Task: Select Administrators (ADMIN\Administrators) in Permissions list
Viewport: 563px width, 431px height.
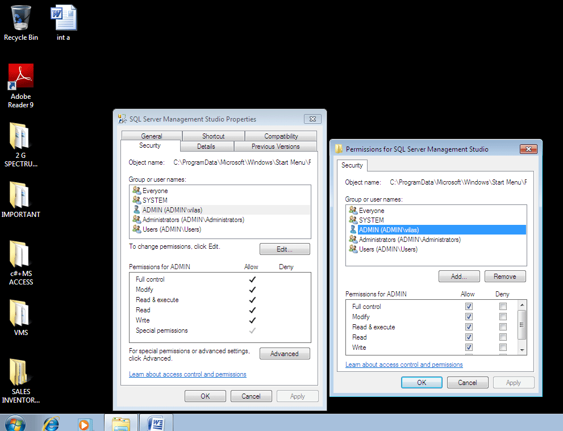Action: pos(410,240)
